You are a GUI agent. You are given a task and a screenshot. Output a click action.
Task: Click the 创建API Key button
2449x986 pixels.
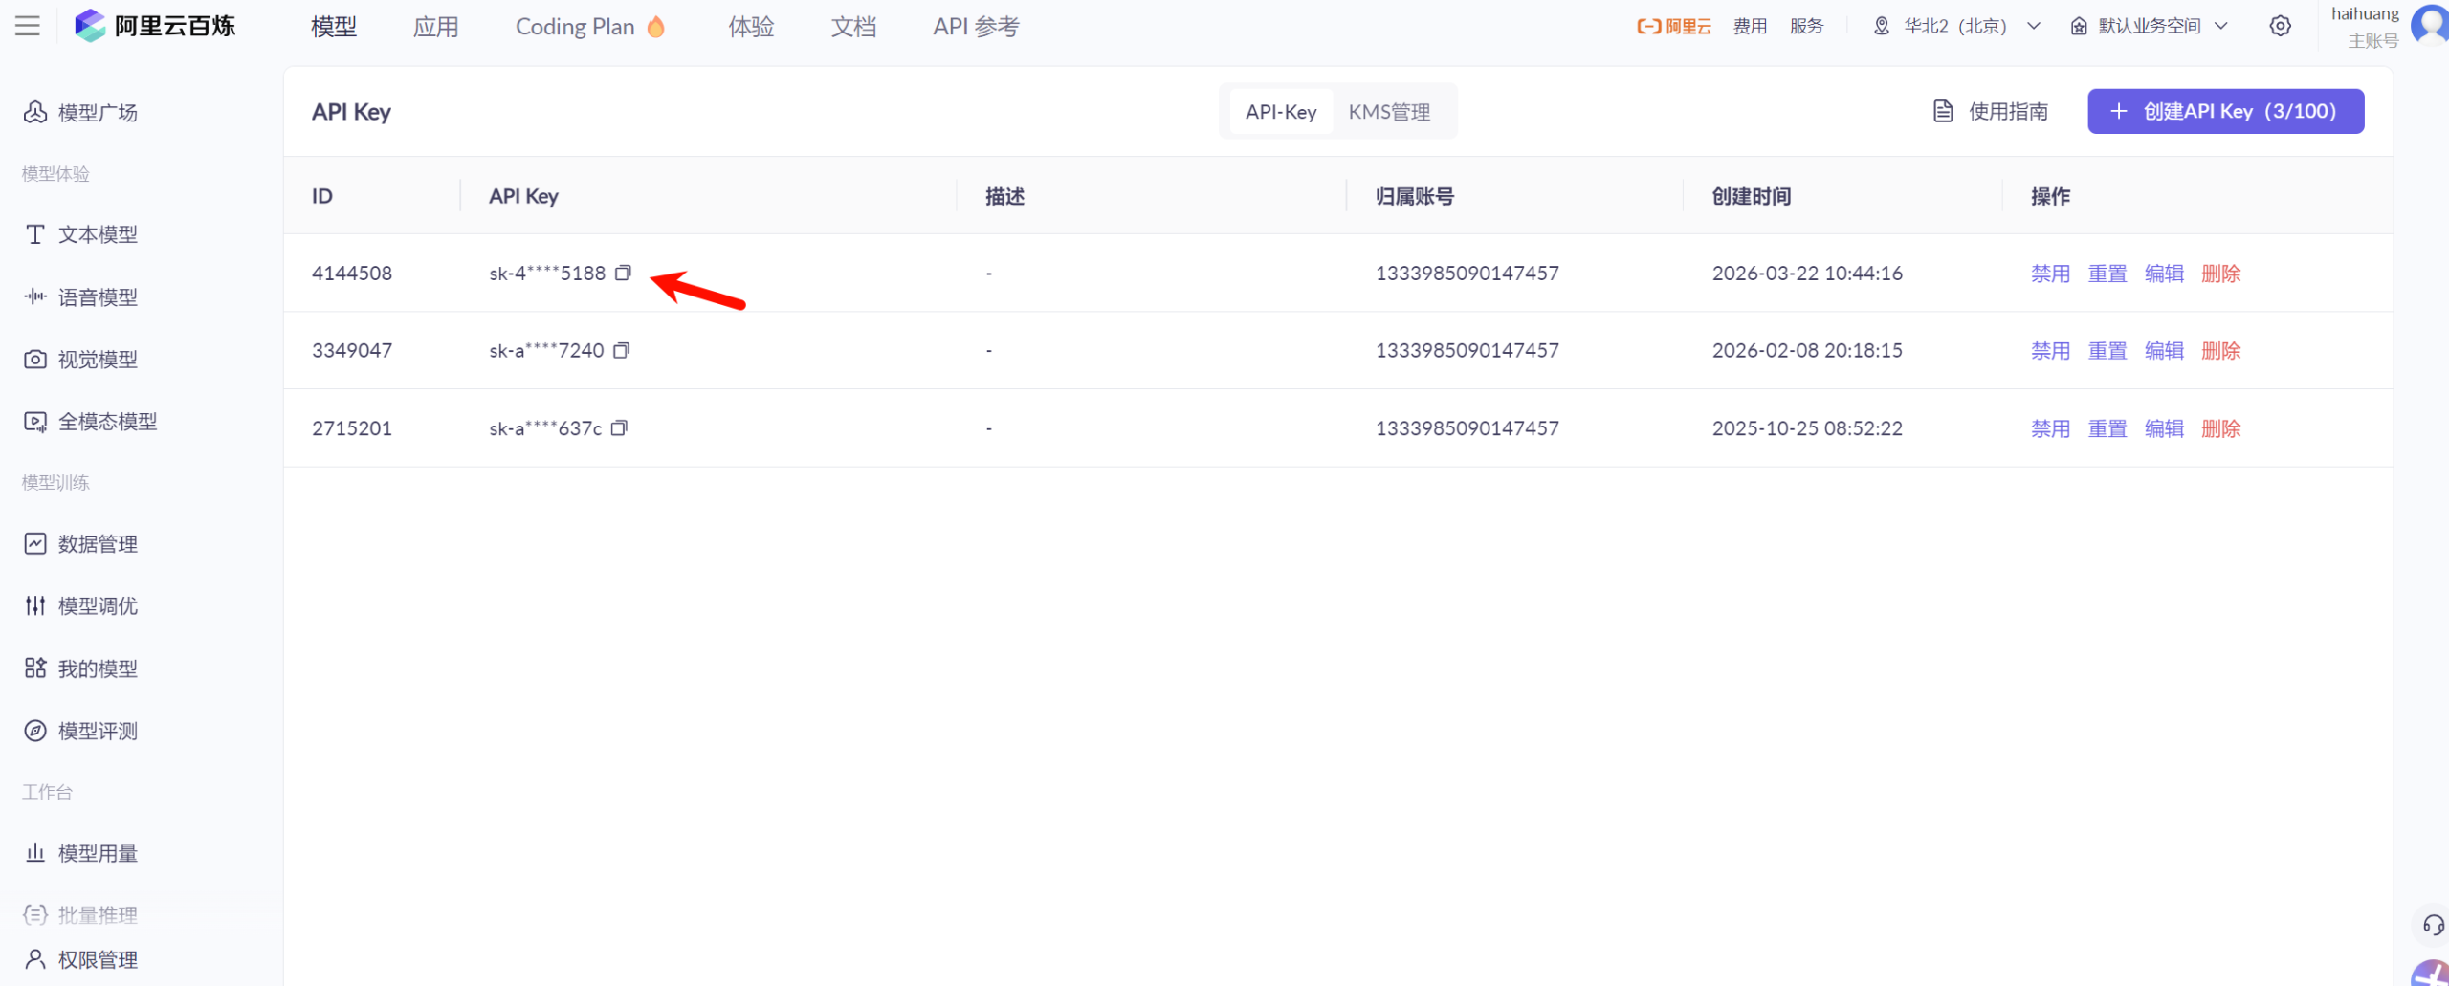(x=2225, y=111)
